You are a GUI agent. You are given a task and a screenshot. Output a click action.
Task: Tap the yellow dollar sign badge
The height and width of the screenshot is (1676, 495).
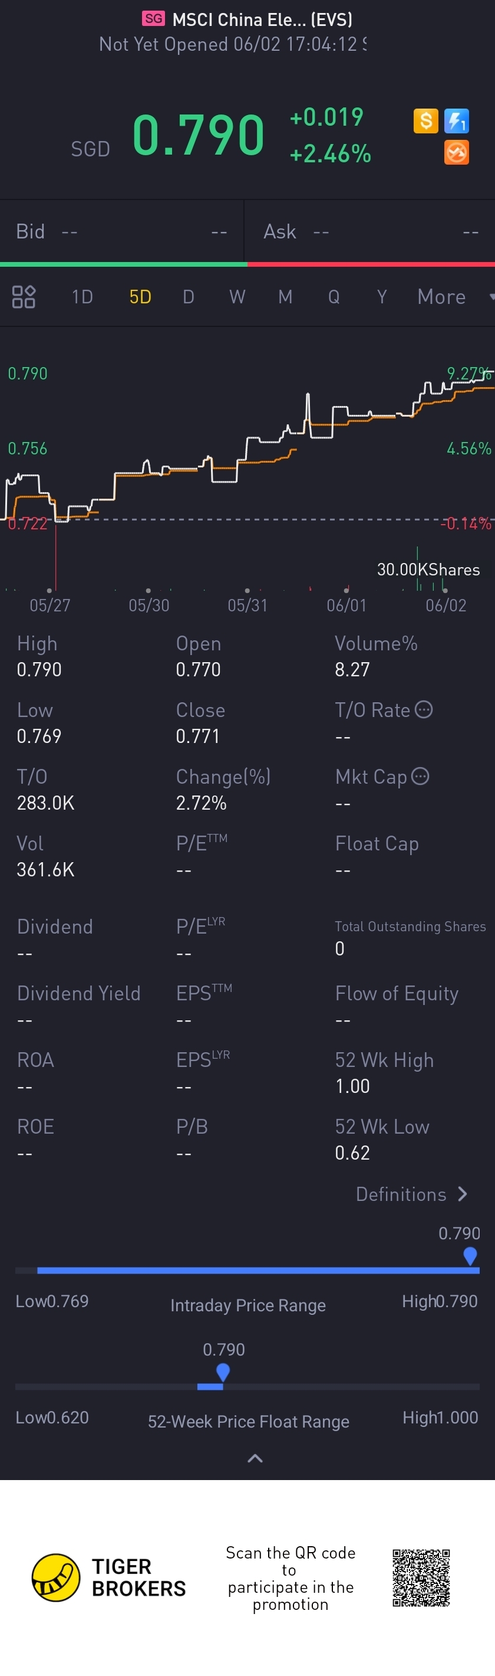[x=425, y=120]
